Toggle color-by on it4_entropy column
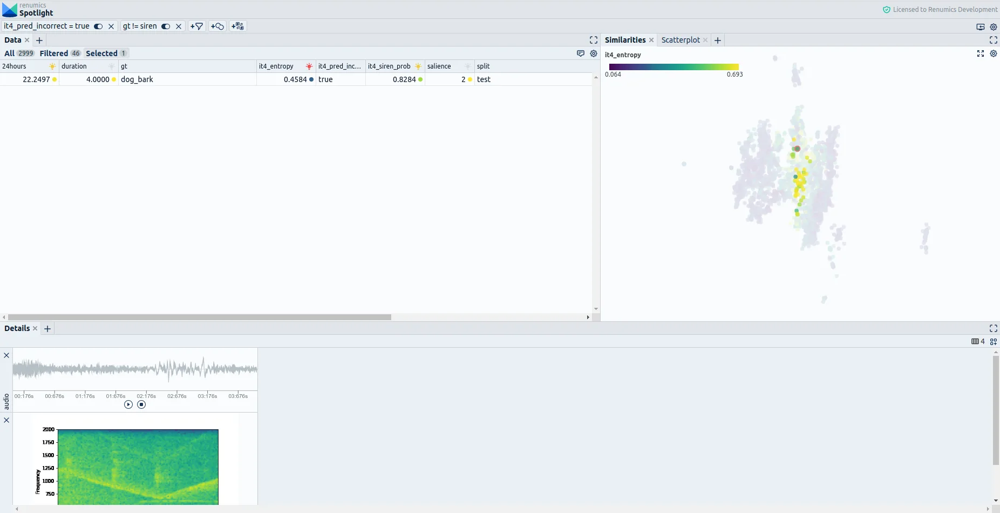Viewport: 1000px width, 513px height. tap(309, 66)
